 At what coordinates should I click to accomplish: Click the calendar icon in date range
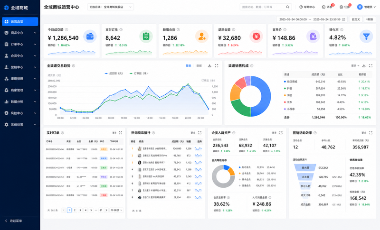tap(343, 19)
